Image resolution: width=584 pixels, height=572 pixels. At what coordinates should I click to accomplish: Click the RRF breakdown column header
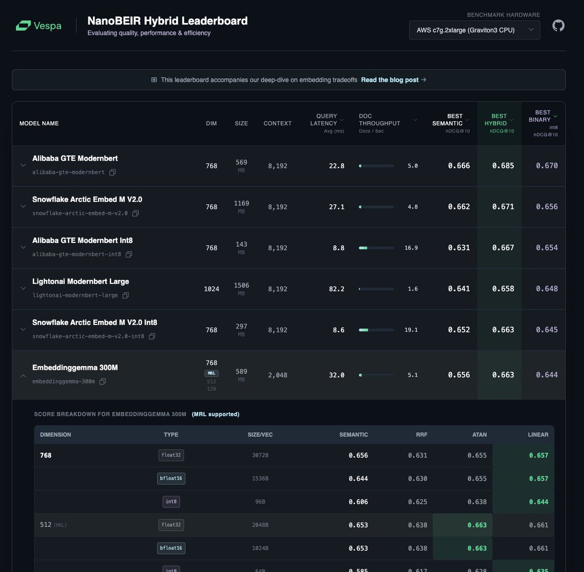pos(421,435)
